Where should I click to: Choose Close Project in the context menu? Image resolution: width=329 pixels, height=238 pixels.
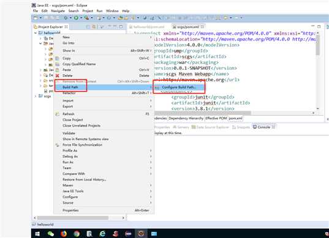pos(104,120)
